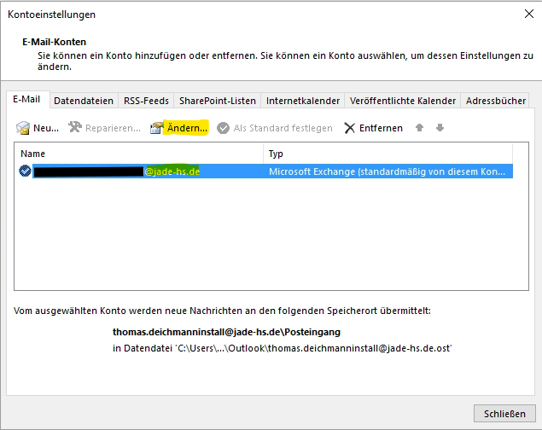Click the Entfernen X icon

(x=349, y=128)
